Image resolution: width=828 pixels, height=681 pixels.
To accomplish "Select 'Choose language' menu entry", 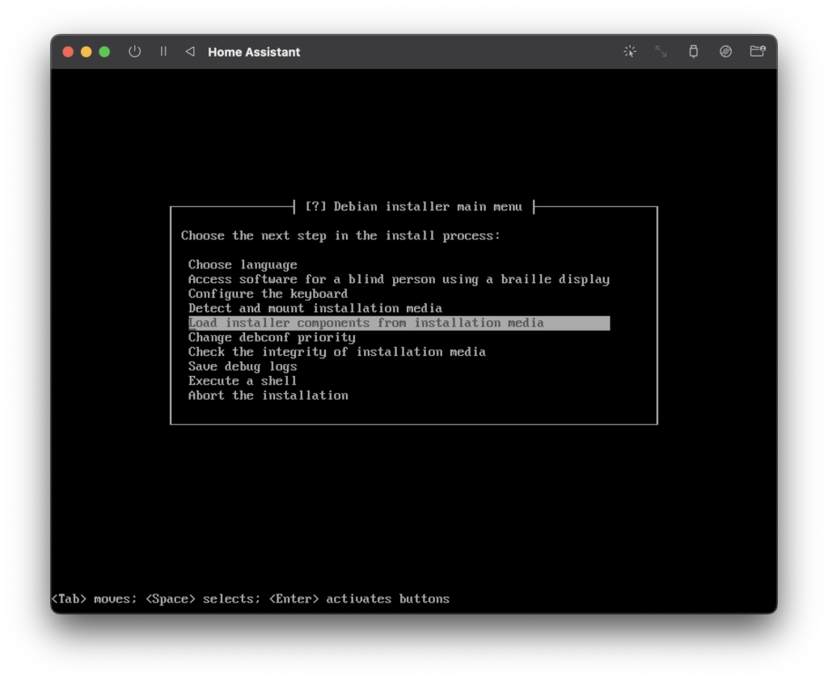I will [243, 264].
